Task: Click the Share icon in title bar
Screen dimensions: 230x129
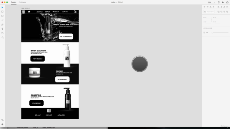Action: 227,2
